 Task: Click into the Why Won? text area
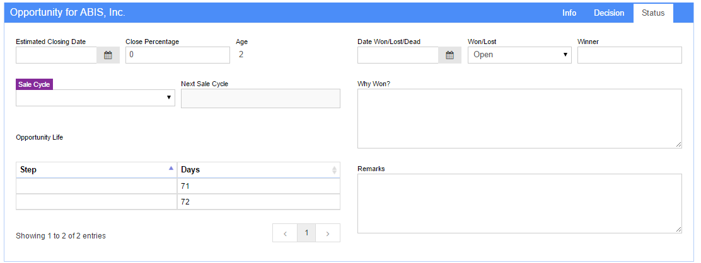pos(519,118)
